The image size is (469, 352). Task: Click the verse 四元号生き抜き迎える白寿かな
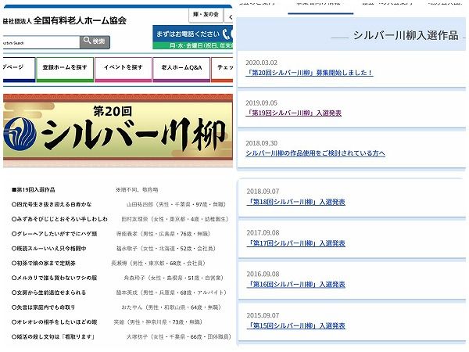(x=52, y=204)
